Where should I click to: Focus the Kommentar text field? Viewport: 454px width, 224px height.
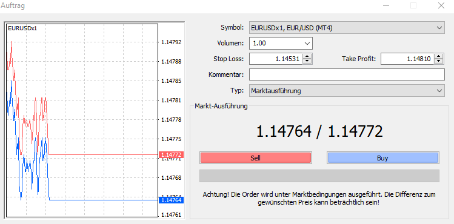[347, 74]
